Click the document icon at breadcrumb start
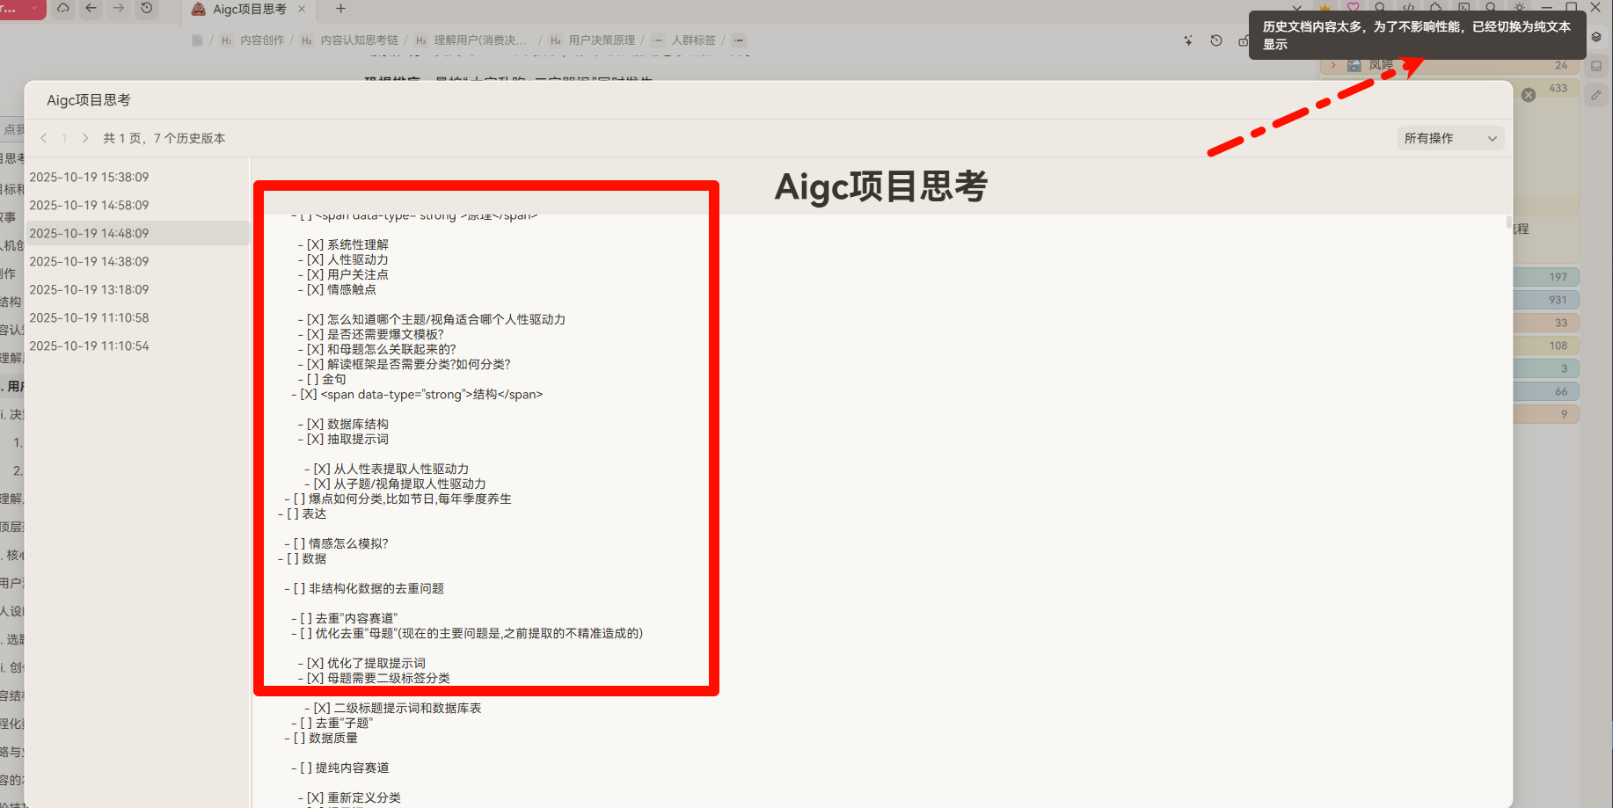This screenshot has height=808, width=1613. 198,40
